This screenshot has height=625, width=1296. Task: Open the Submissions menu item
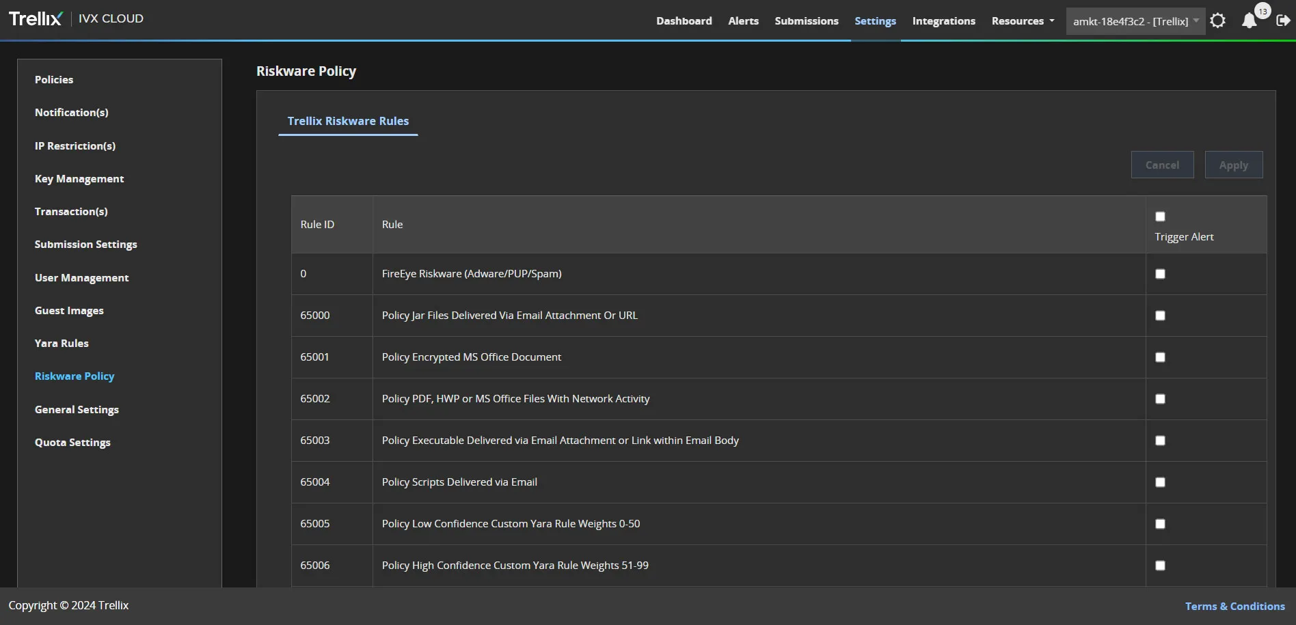(x=806, y=21)
